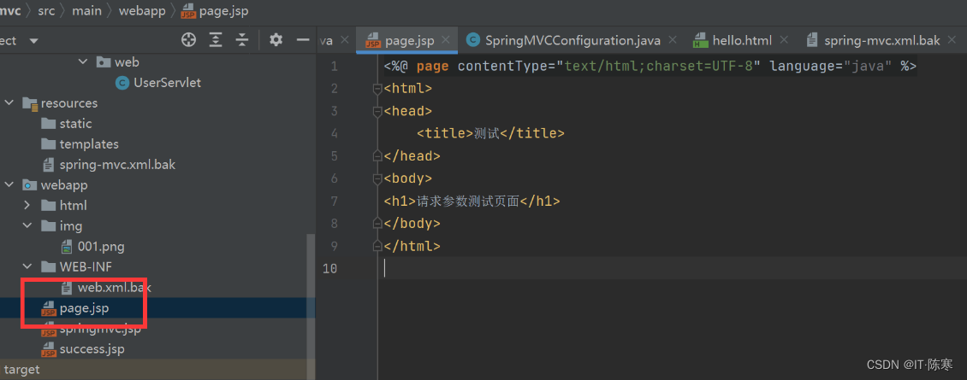Click the UserServlet class icon

(122, 83)
